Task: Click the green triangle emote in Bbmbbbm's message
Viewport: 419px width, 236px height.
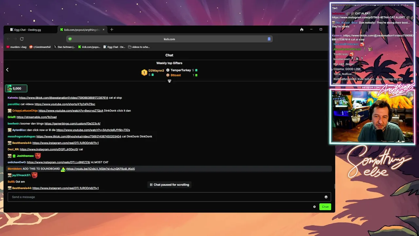Action: click(63, 169)
